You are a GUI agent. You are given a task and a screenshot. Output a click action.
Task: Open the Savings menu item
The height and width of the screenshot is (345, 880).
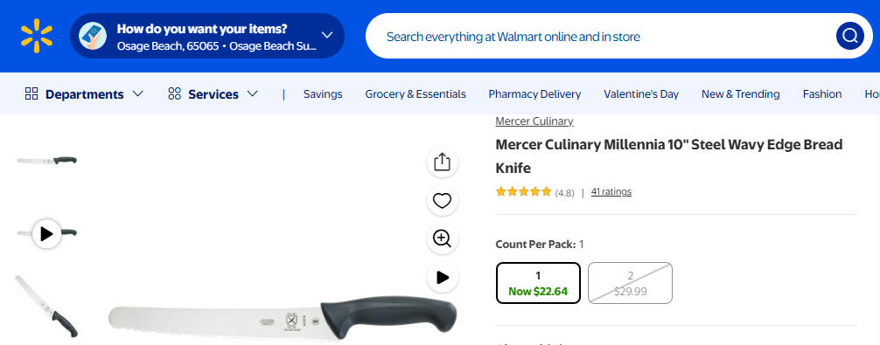pos(323,94)
